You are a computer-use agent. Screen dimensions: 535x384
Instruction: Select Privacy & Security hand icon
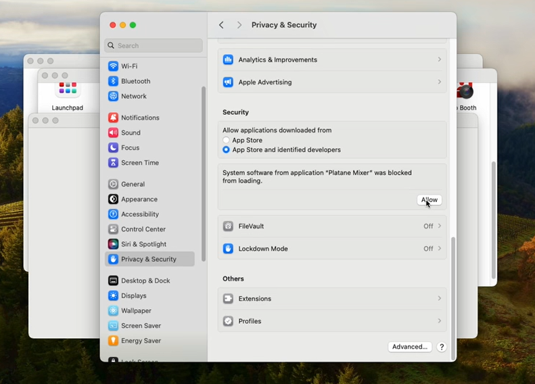113,259
